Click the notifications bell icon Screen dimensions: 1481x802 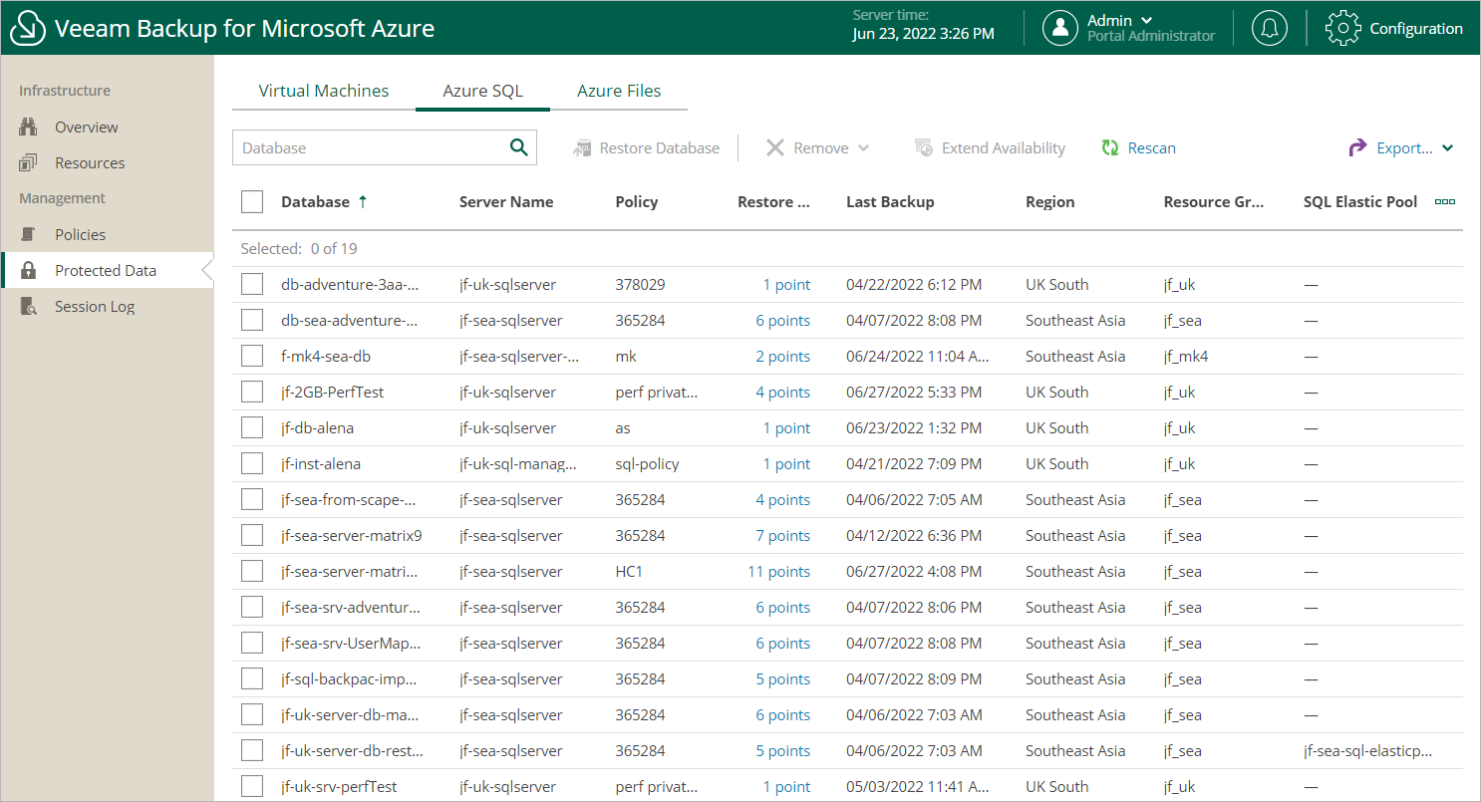(x=1269, y=28)
